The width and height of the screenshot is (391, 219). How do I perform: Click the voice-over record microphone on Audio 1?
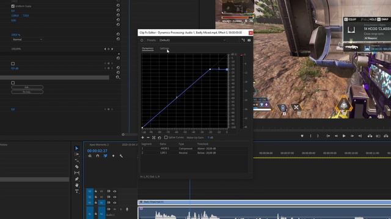127,209
